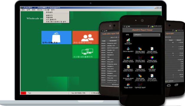Open the 관리 menu
Viewport: 185px width, 106px height.
click(34, 10)
